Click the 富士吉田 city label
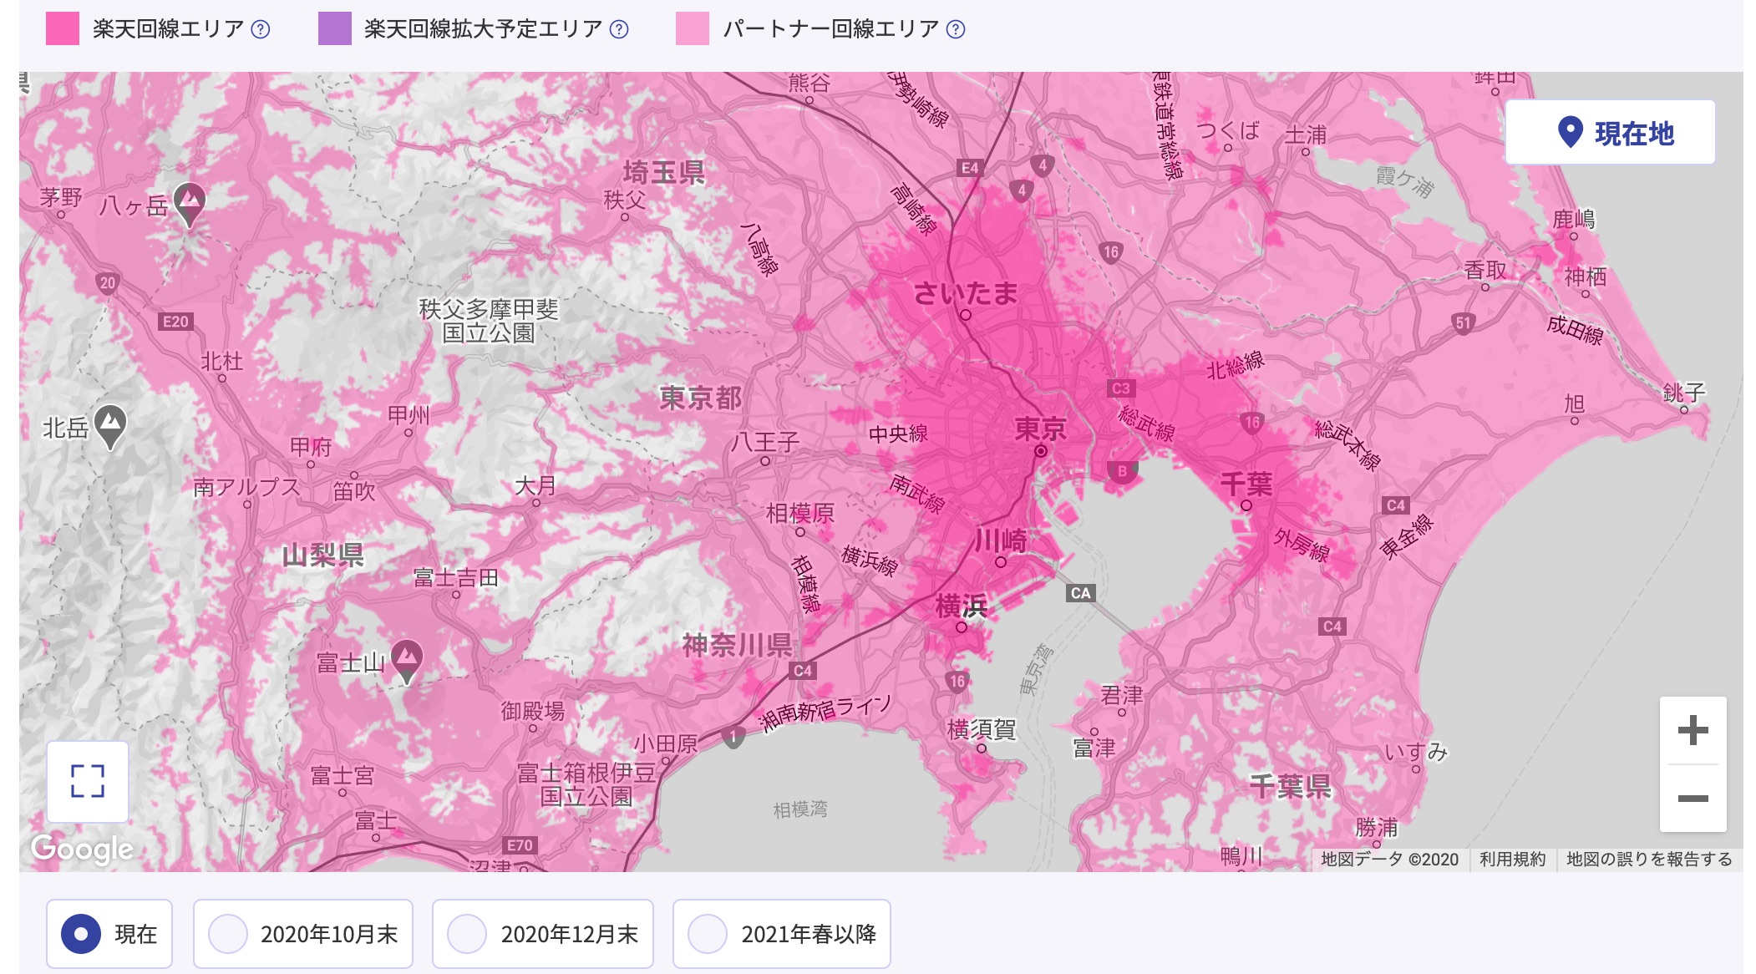 455,576
